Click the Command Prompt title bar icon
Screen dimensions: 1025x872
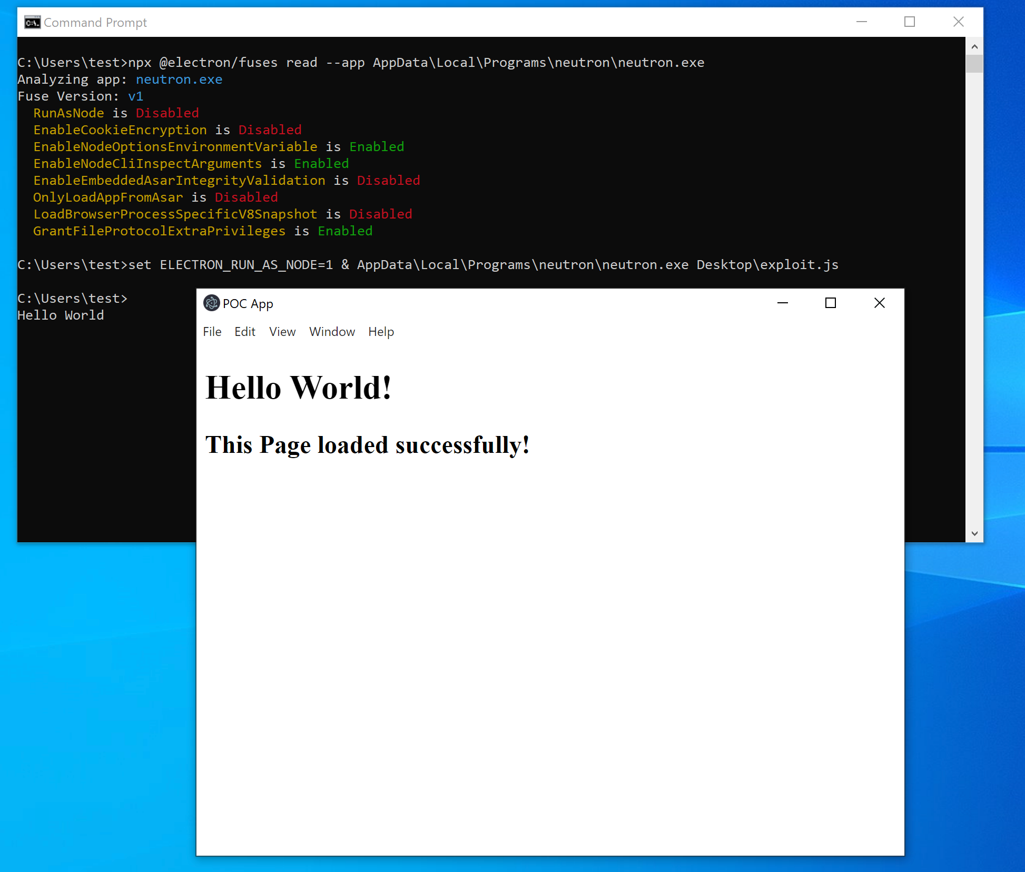[x=32, y=22]
